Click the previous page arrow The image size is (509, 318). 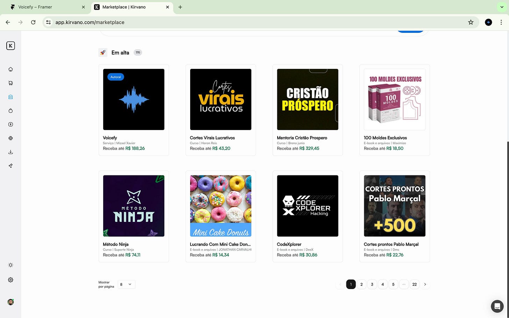[340, 284]
